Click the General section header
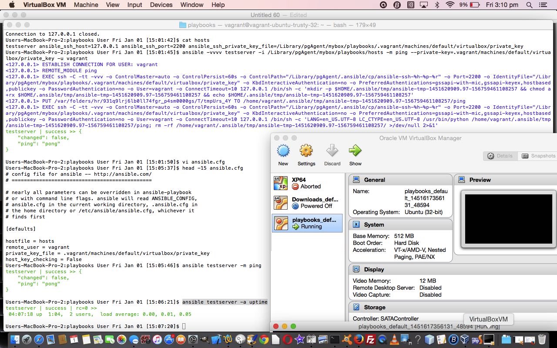 (x=400, y=180)
